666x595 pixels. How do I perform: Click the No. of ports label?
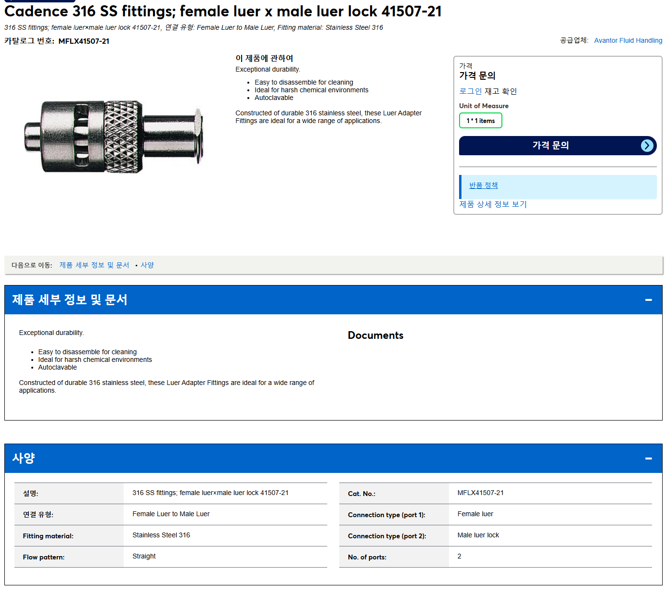click(367, 558)
